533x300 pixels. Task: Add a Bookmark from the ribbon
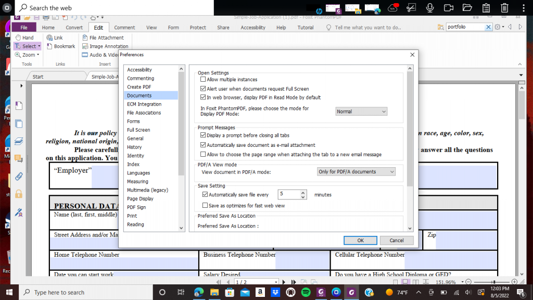61,46
